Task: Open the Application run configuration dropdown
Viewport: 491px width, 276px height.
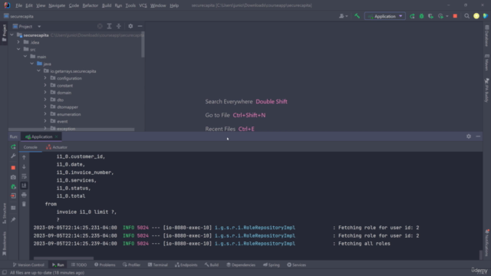Action: pos(385,16)
